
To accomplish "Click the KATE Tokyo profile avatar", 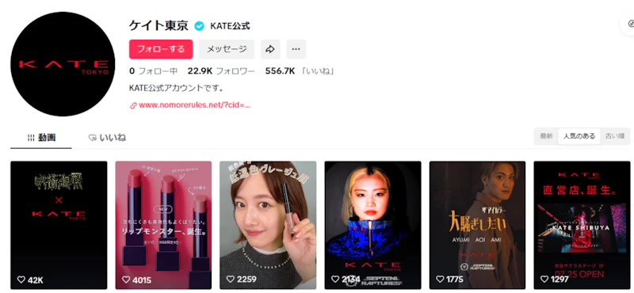I will point(63,64).
